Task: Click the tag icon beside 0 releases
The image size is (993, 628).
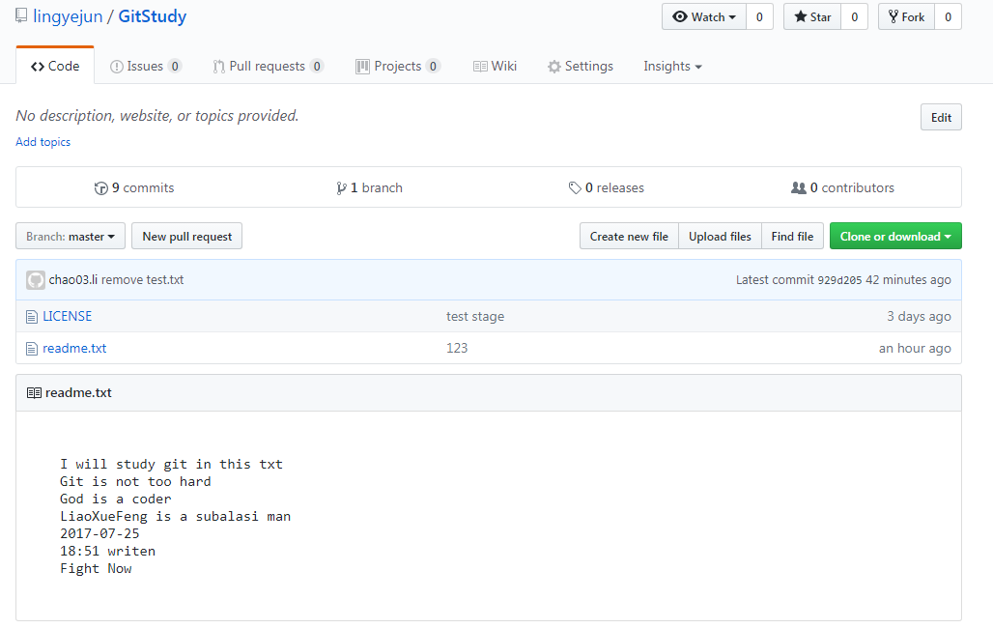Action: (x=575, y=188)
